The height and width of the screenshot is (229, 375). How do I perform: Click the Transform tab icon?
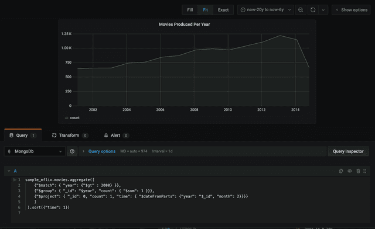coord(54,136)
